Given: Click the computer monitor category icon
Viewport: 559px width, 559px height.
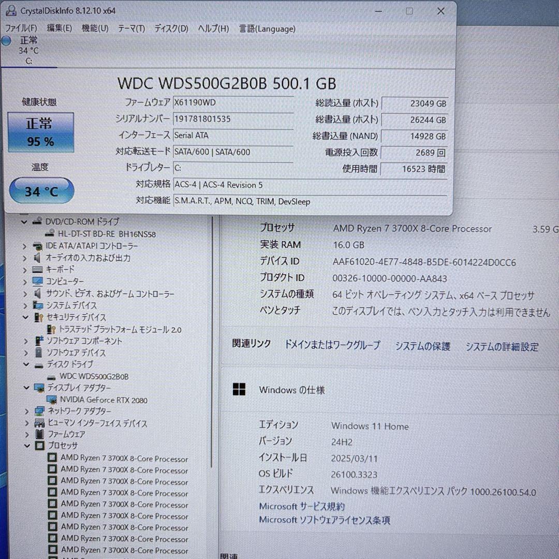Looking at the screenshot, I should point(38,281).
